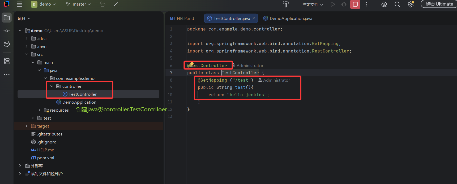The height and width of the screenshot is (184, 457).
Task: Switch to the DemoApplication.java tab
Action: 288,18
